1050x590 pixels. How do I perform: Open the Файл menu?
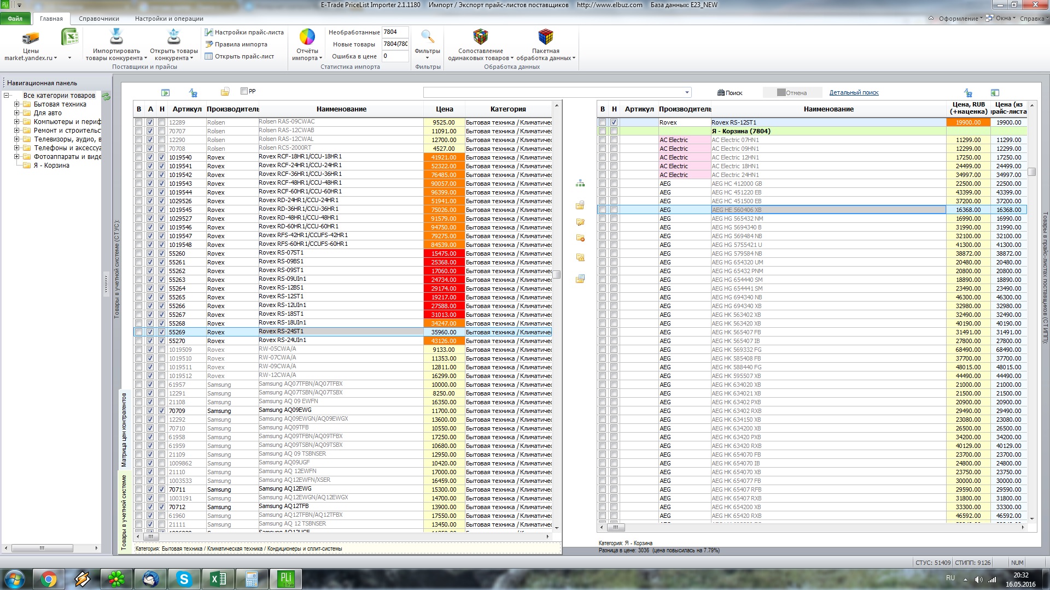pos(15,19)
